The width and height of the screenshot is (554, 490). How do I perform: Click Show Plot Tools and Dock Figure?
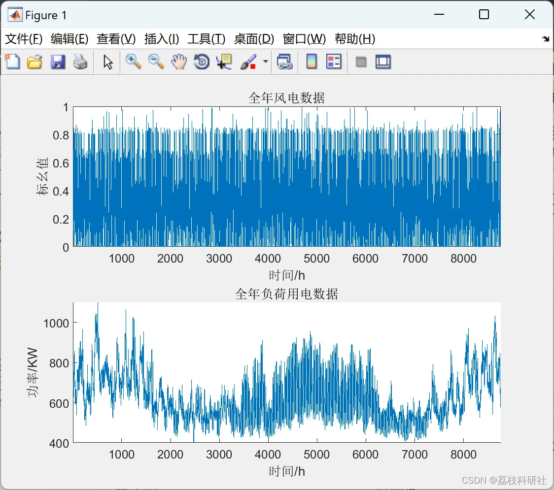point(383,62)
